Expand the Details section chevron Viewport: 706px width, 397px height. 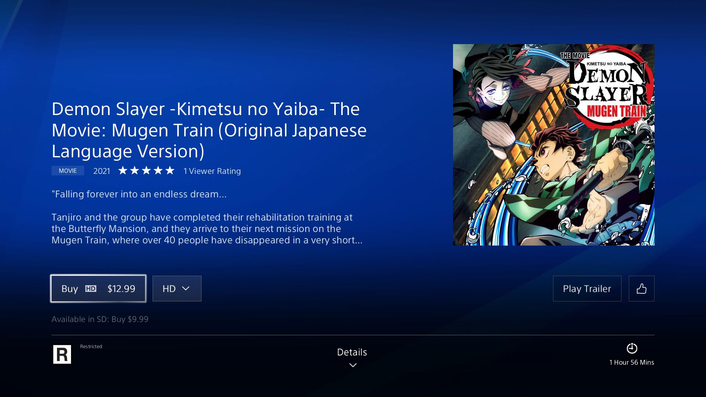pyautogui.click(x=353, y=365)
